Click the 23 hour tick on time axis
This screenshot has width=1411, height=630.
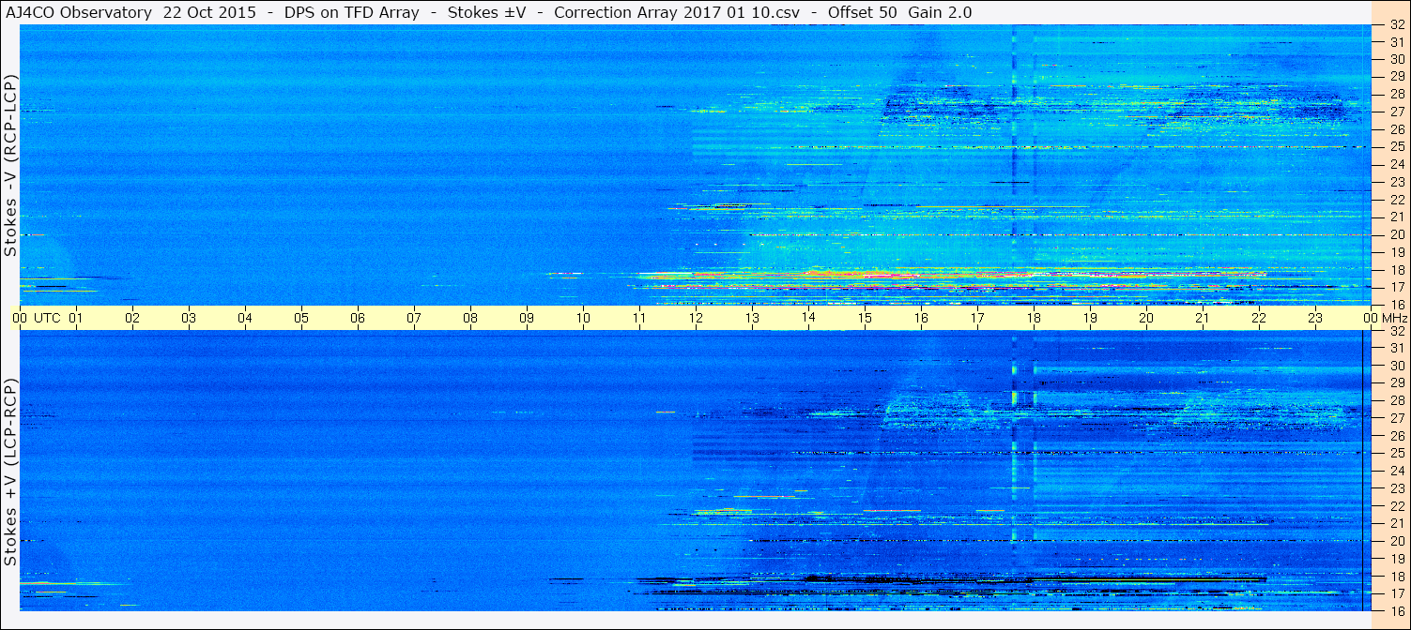pyautogui.click(x=1315, y=318)
